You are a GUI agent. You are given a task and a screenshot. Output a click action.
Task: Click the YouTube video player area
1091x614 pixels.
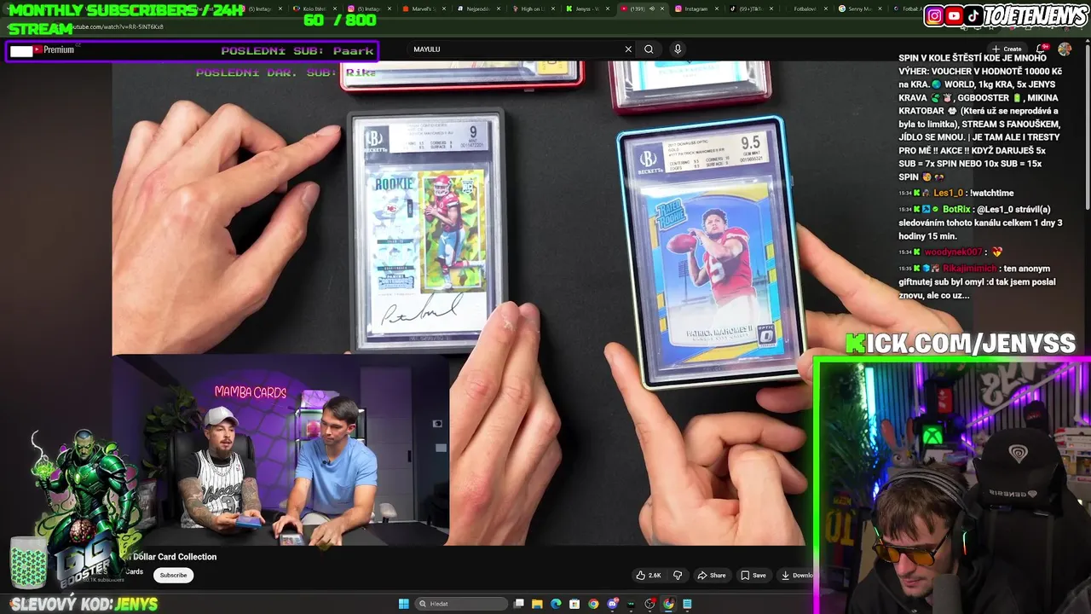click(459, 303)
